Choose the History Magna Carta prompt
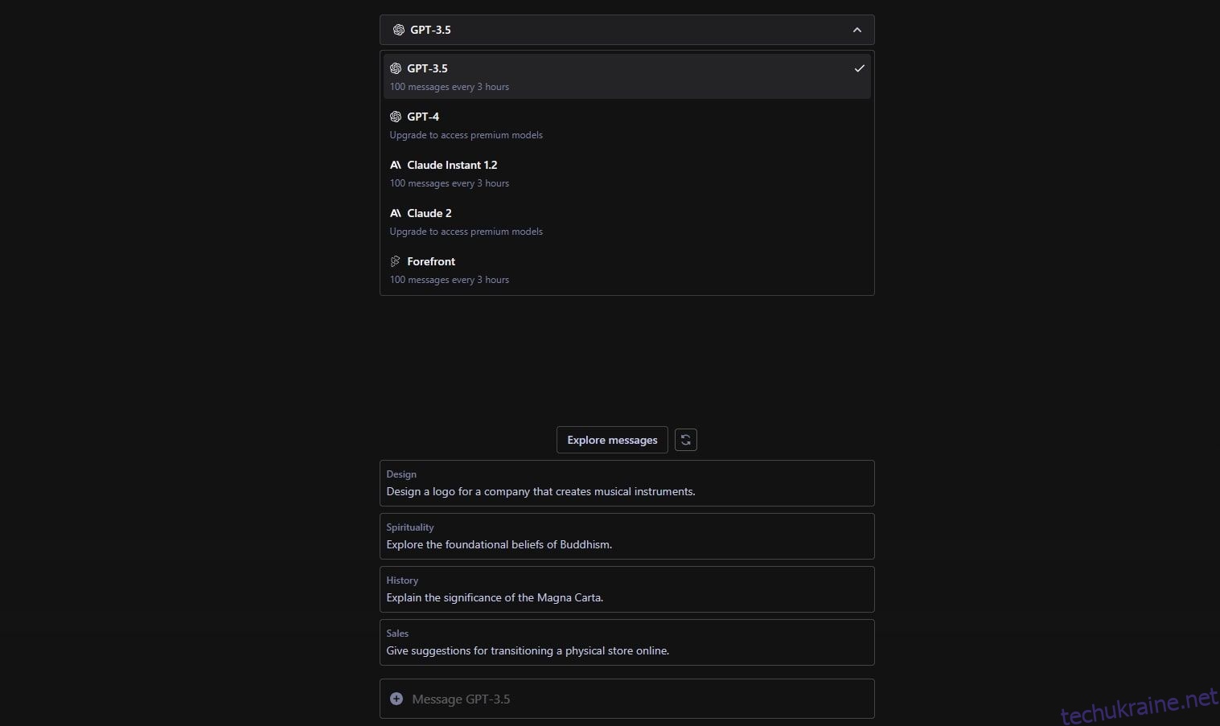The height and width of the screenshot is (726, 1220). pyautogui.click(x=626, y=589)
